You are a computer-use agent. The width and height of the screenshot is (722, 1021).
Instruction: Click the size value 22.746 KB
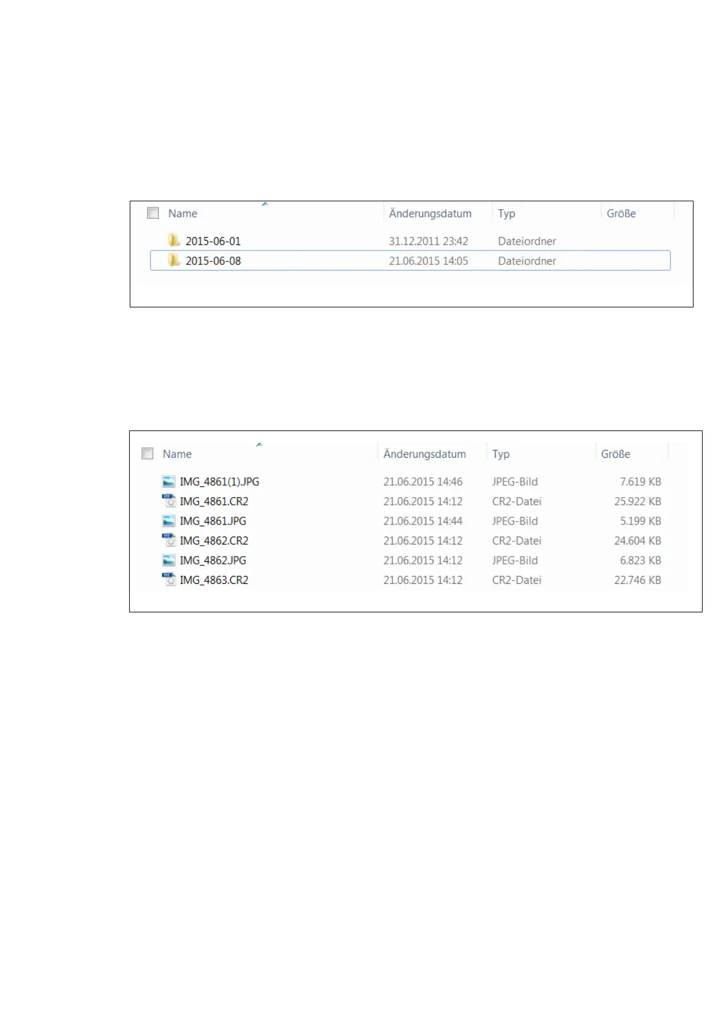[638, 580]
